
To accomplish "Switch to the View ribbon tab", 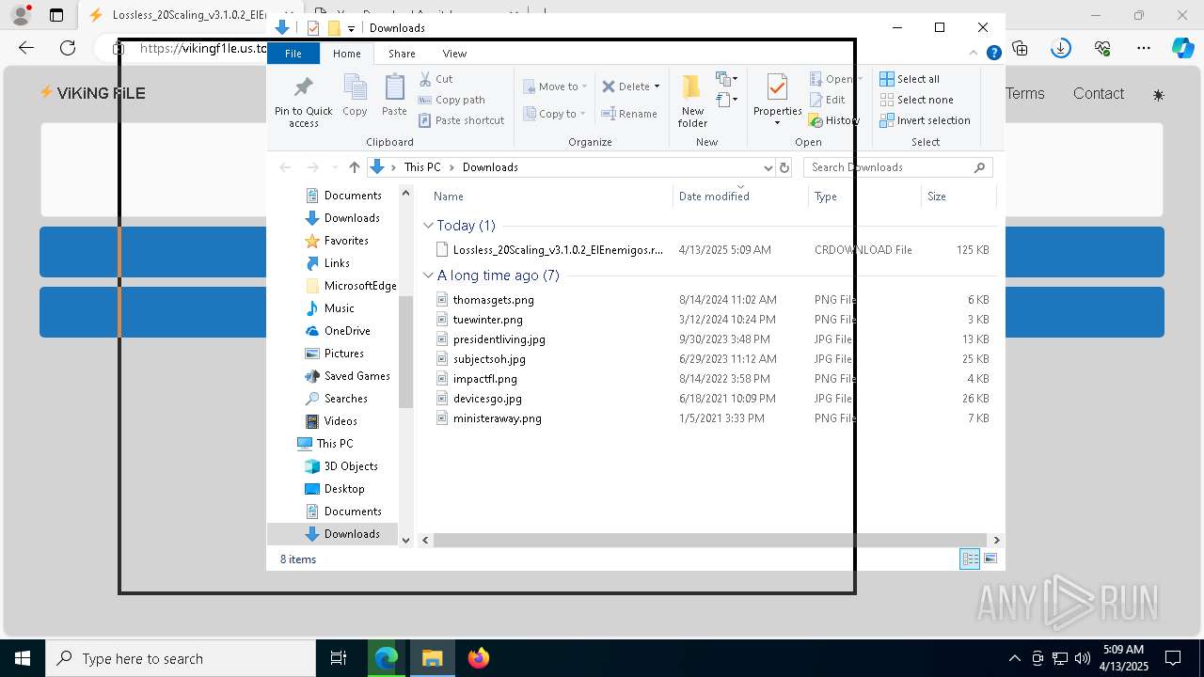I will click(454, 54).
